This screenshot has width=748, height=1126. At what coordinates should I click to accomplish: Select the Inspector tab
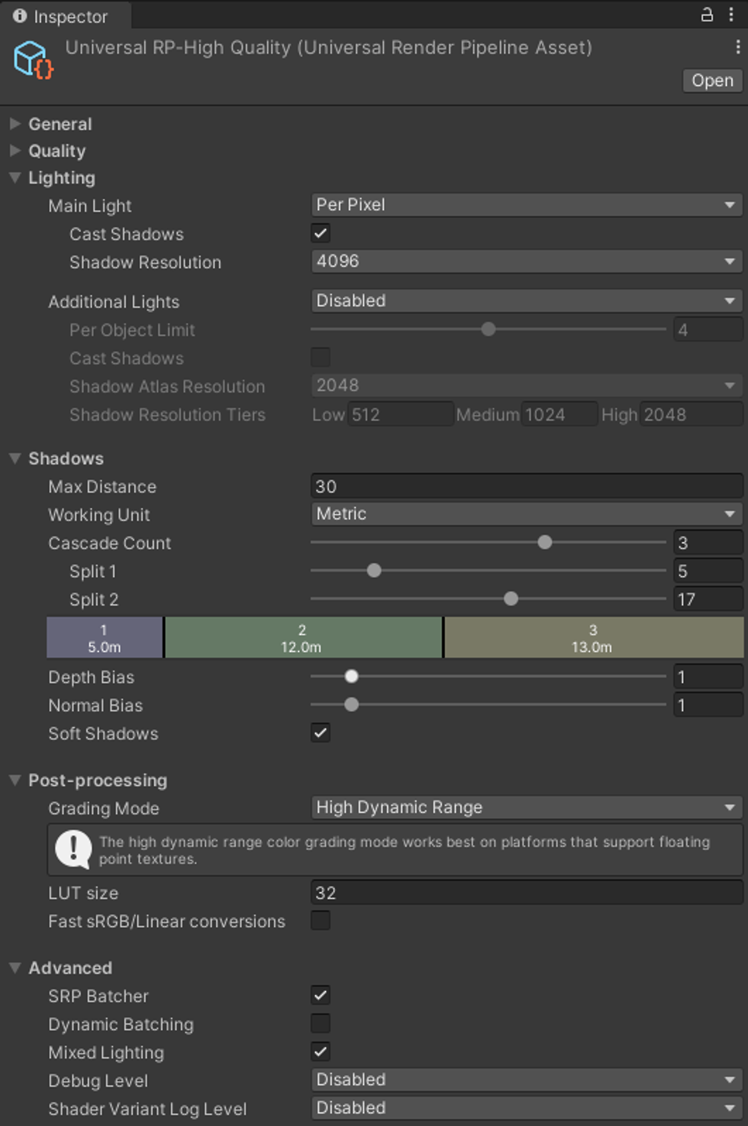(65, 16)
